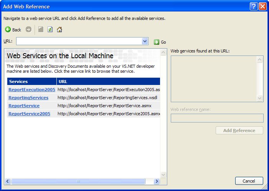Click the Cancel button
Screen dimensions: 269x191
pos(249,181)
